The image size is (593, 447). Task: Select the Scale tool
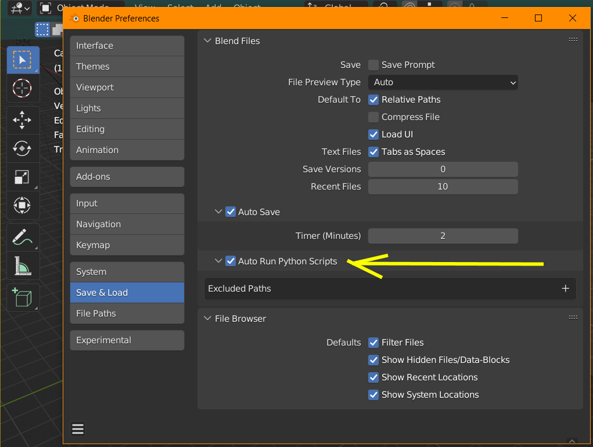pos(23,177)
